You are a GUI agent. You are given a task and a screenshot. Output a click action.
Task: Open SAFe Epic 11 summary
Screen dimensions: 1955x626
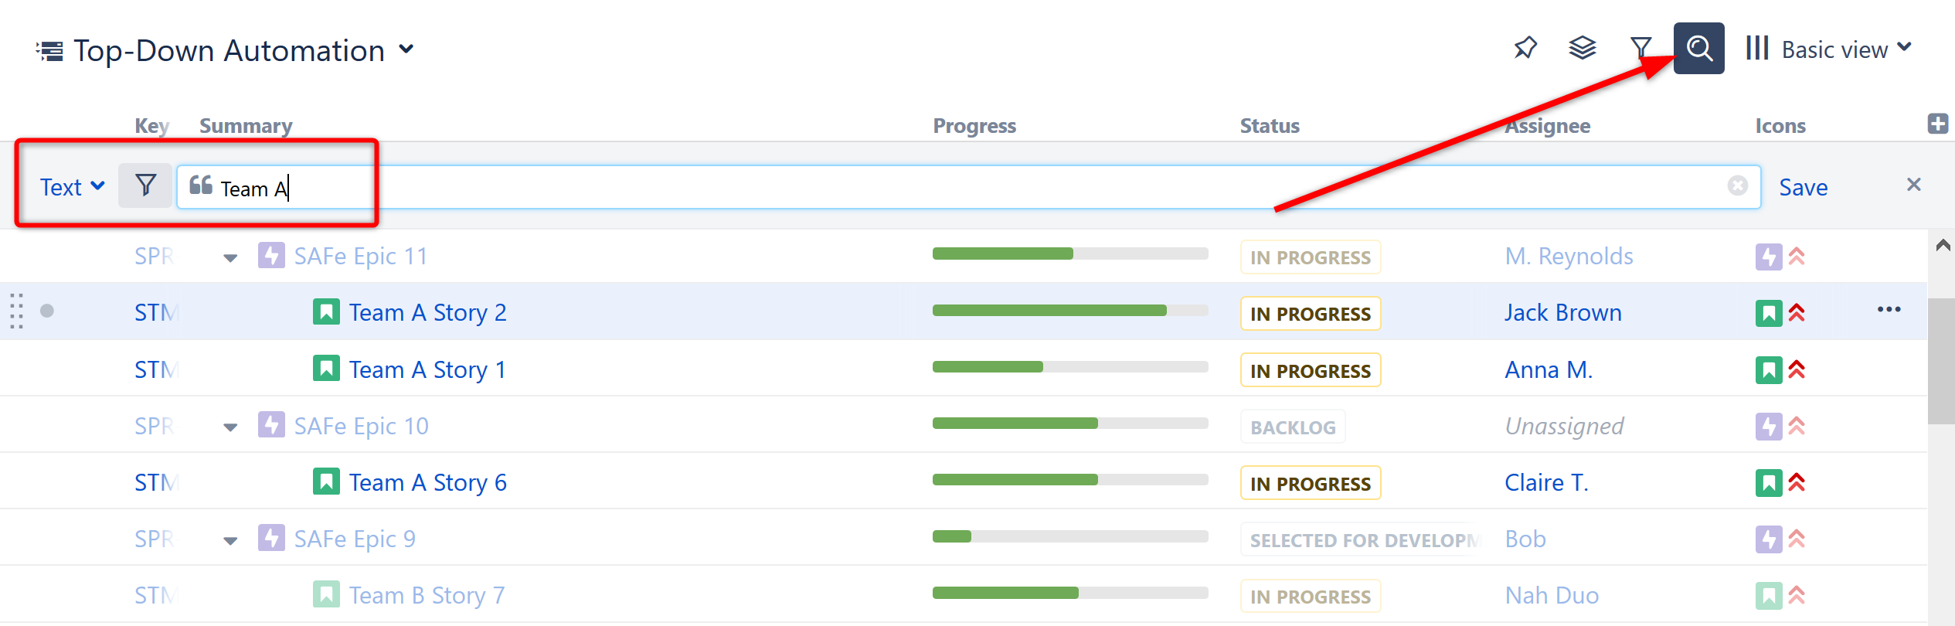[361, 256]
